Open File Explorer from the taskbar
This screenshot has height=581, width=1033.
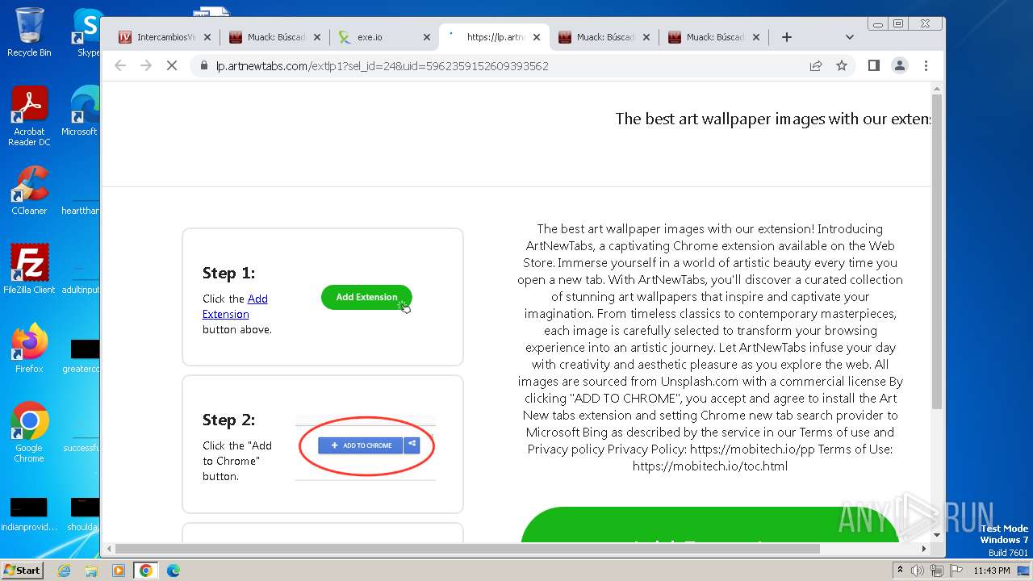tap(91, 571)
